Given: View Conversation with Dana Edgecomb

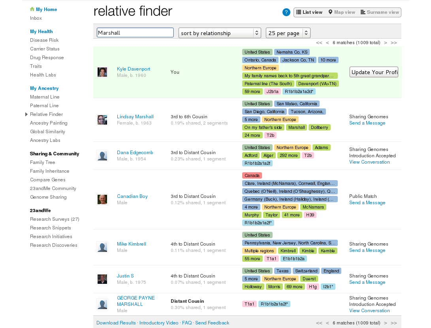Looking at the screenshot, I should 369,162.
